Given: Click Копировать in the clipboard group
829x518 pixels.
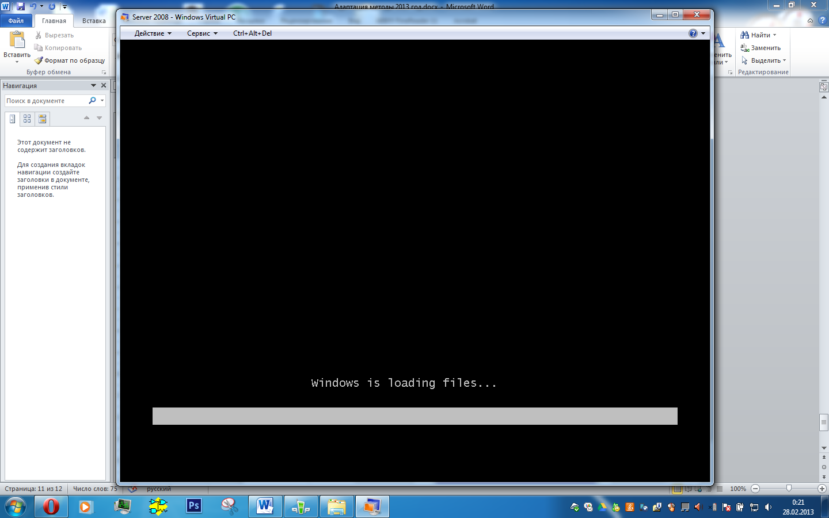Looking at the screenshot, I should 58,48.
